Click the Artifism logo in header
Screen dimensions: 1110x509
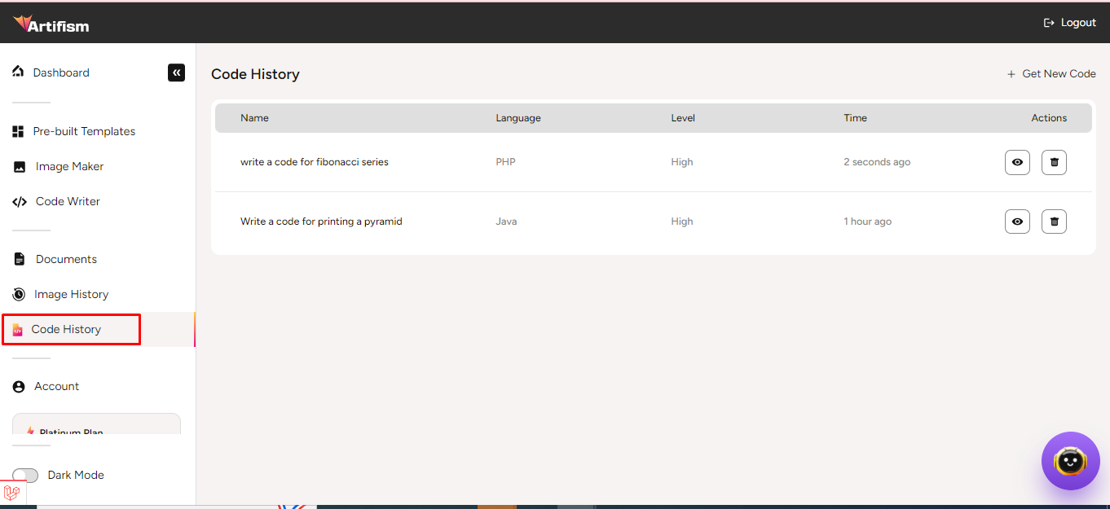pyautogui.click(x=51, y=24)
